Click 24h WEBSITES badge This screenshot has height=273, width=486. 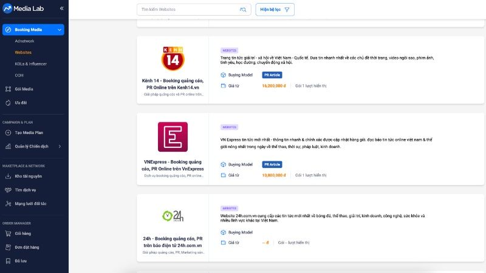230,208
